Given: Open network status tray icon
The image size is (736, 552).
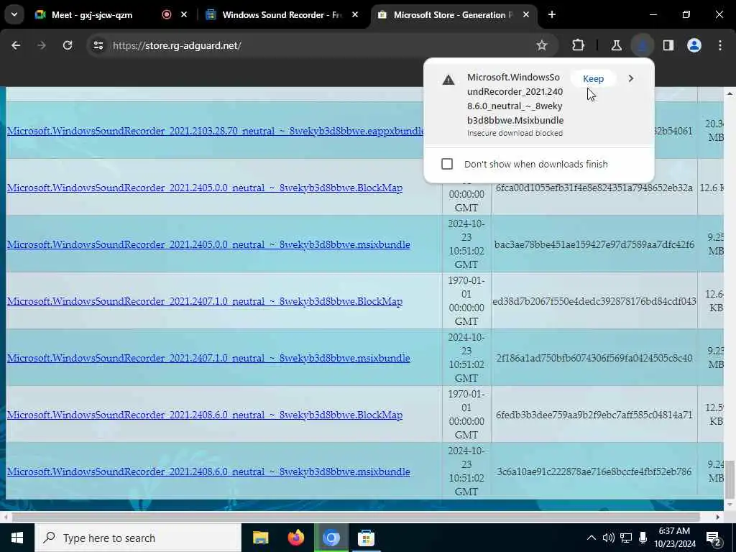Looking at the screenshot, I should pyautogui.click(x=626, y=538).
